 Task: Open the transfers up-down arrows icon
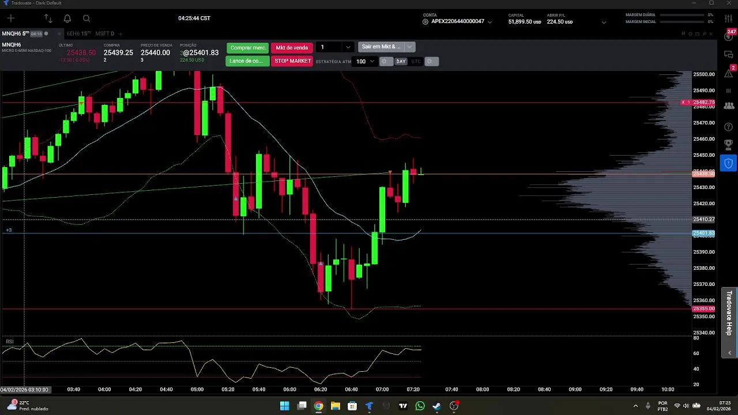pos(48,18)
